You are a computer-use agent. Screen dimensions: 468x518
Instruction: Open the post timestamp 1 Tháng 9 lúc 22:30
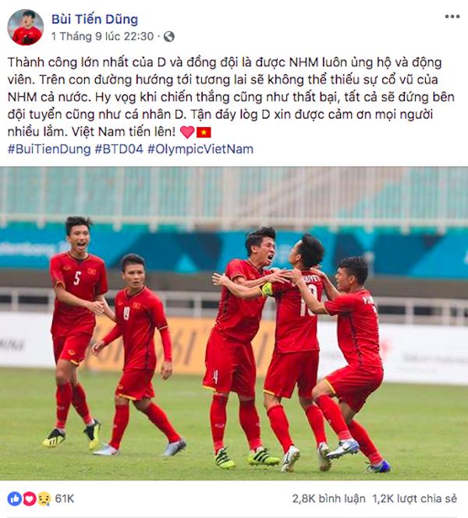click(103, 36)
